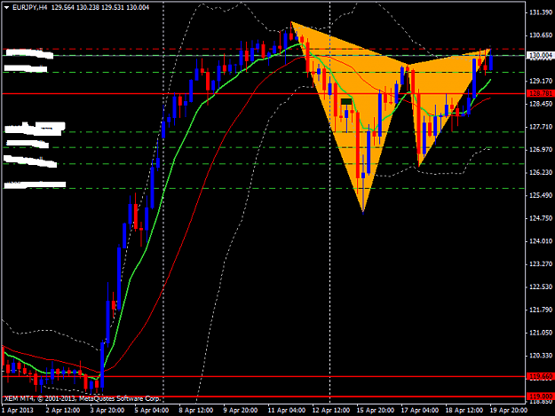The width and height of the screenshot is (555, 416).
Task: Select the current price label 130.004
Action: [540, 55]
